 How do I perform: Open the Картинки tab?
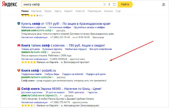36,11
